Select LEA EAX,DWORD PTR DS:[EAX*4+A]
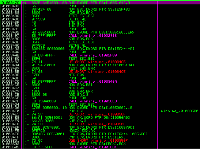200x149 pixels. tap(101, 49)
